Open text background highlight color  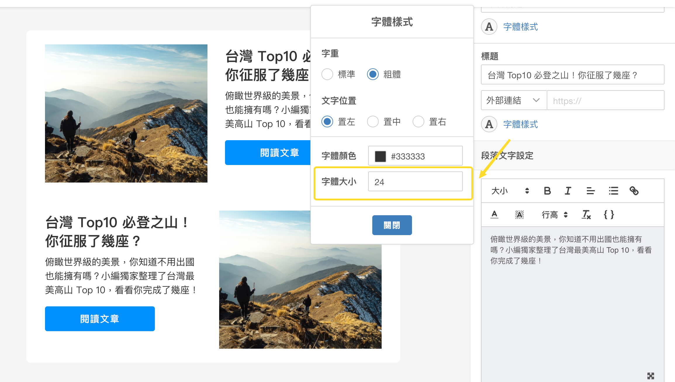pyautogui.click(x=519, y=215)
